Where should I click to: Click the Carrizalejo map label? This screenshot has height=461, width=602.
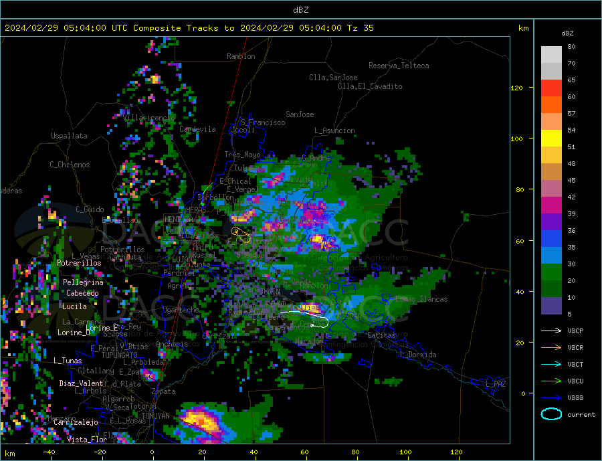[76, 422]
